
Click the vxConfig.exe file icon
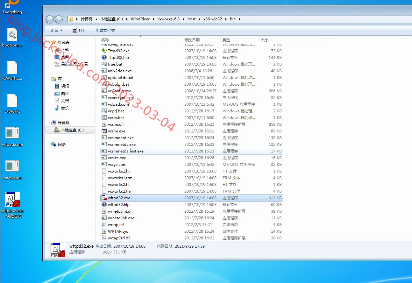tap(104, 91)
